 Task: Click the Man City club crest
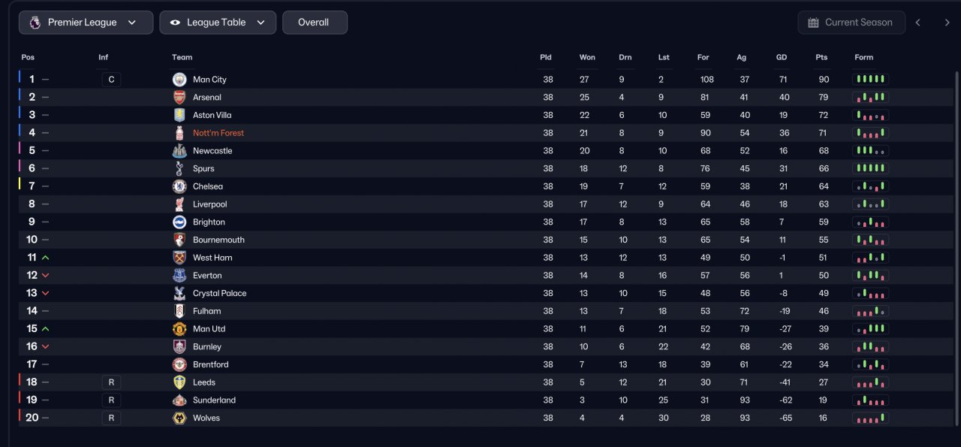[x=179, y=80]
